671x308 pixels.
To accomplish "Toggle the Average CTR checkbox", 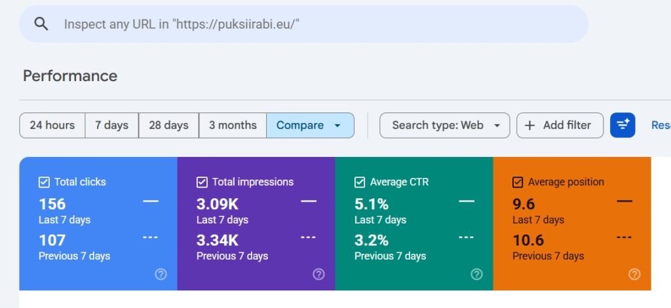I will (x=360, y=182).
